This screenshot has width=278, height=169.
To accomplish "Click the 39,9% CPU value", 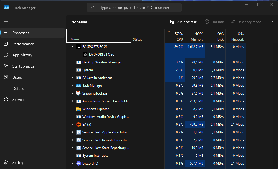I will 179,47.
